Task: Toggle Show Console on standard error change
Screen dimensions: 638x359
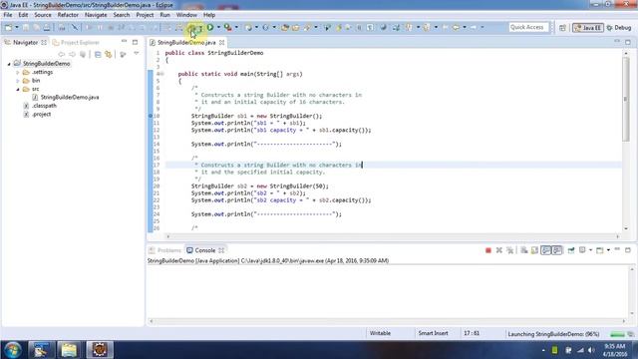Action: [x=557, y=250]
